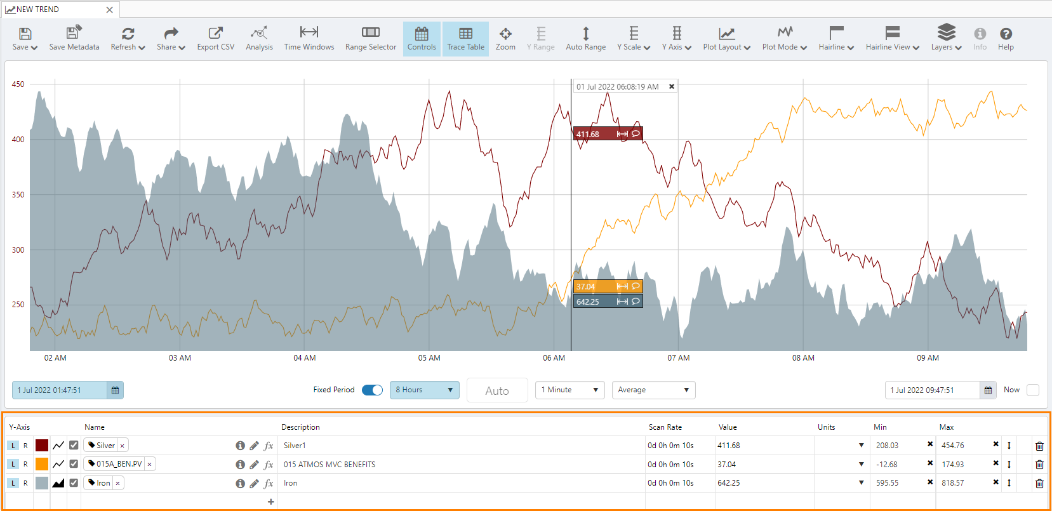Edit the Silver trace with pencil icon
The image size is (1052, 511).
254,446
